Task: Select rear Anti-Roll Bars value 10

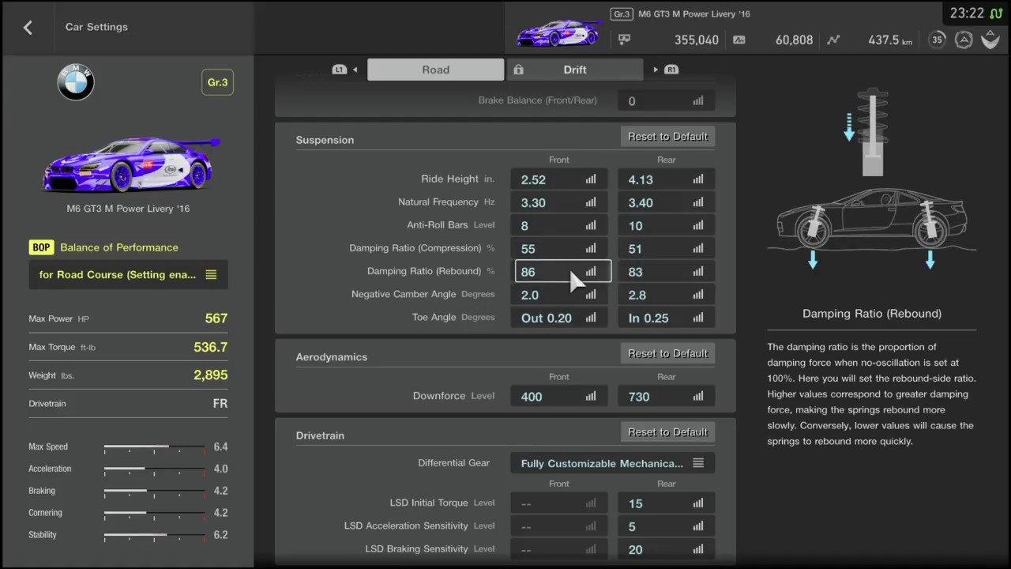Action: coord(635,225)
